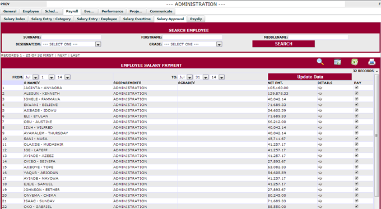Image resolution: width=381 pixels, height=209 pixels.
Task: Open FROM month dropdown showing Jul
Action: pos(31,77)
